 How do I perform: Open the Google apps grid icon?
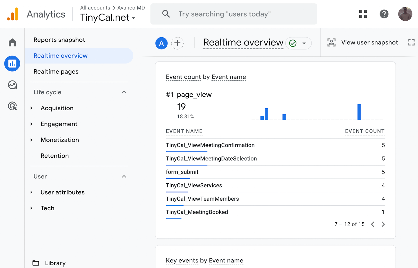tap(363, 14)
